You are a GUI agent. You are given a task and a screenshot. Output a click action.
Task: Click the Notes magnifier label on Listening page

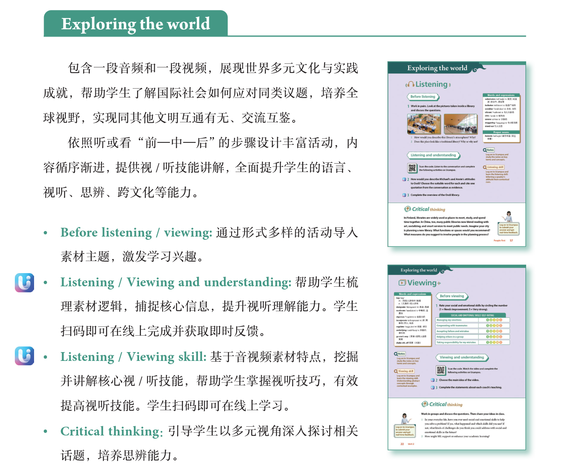coord(489,150)
